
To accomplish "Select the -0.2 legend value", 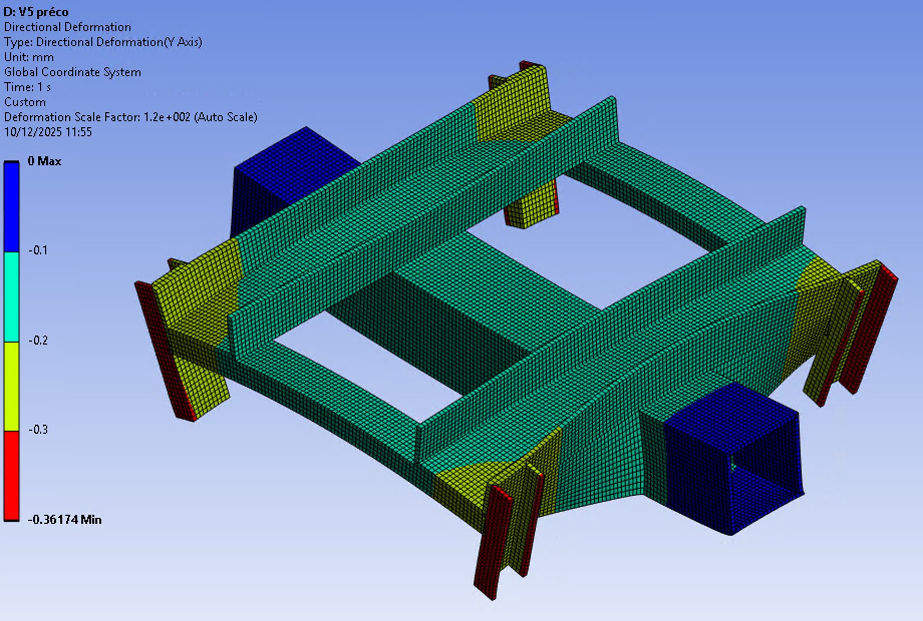I will pyautogui.click(x=38, y=341).
